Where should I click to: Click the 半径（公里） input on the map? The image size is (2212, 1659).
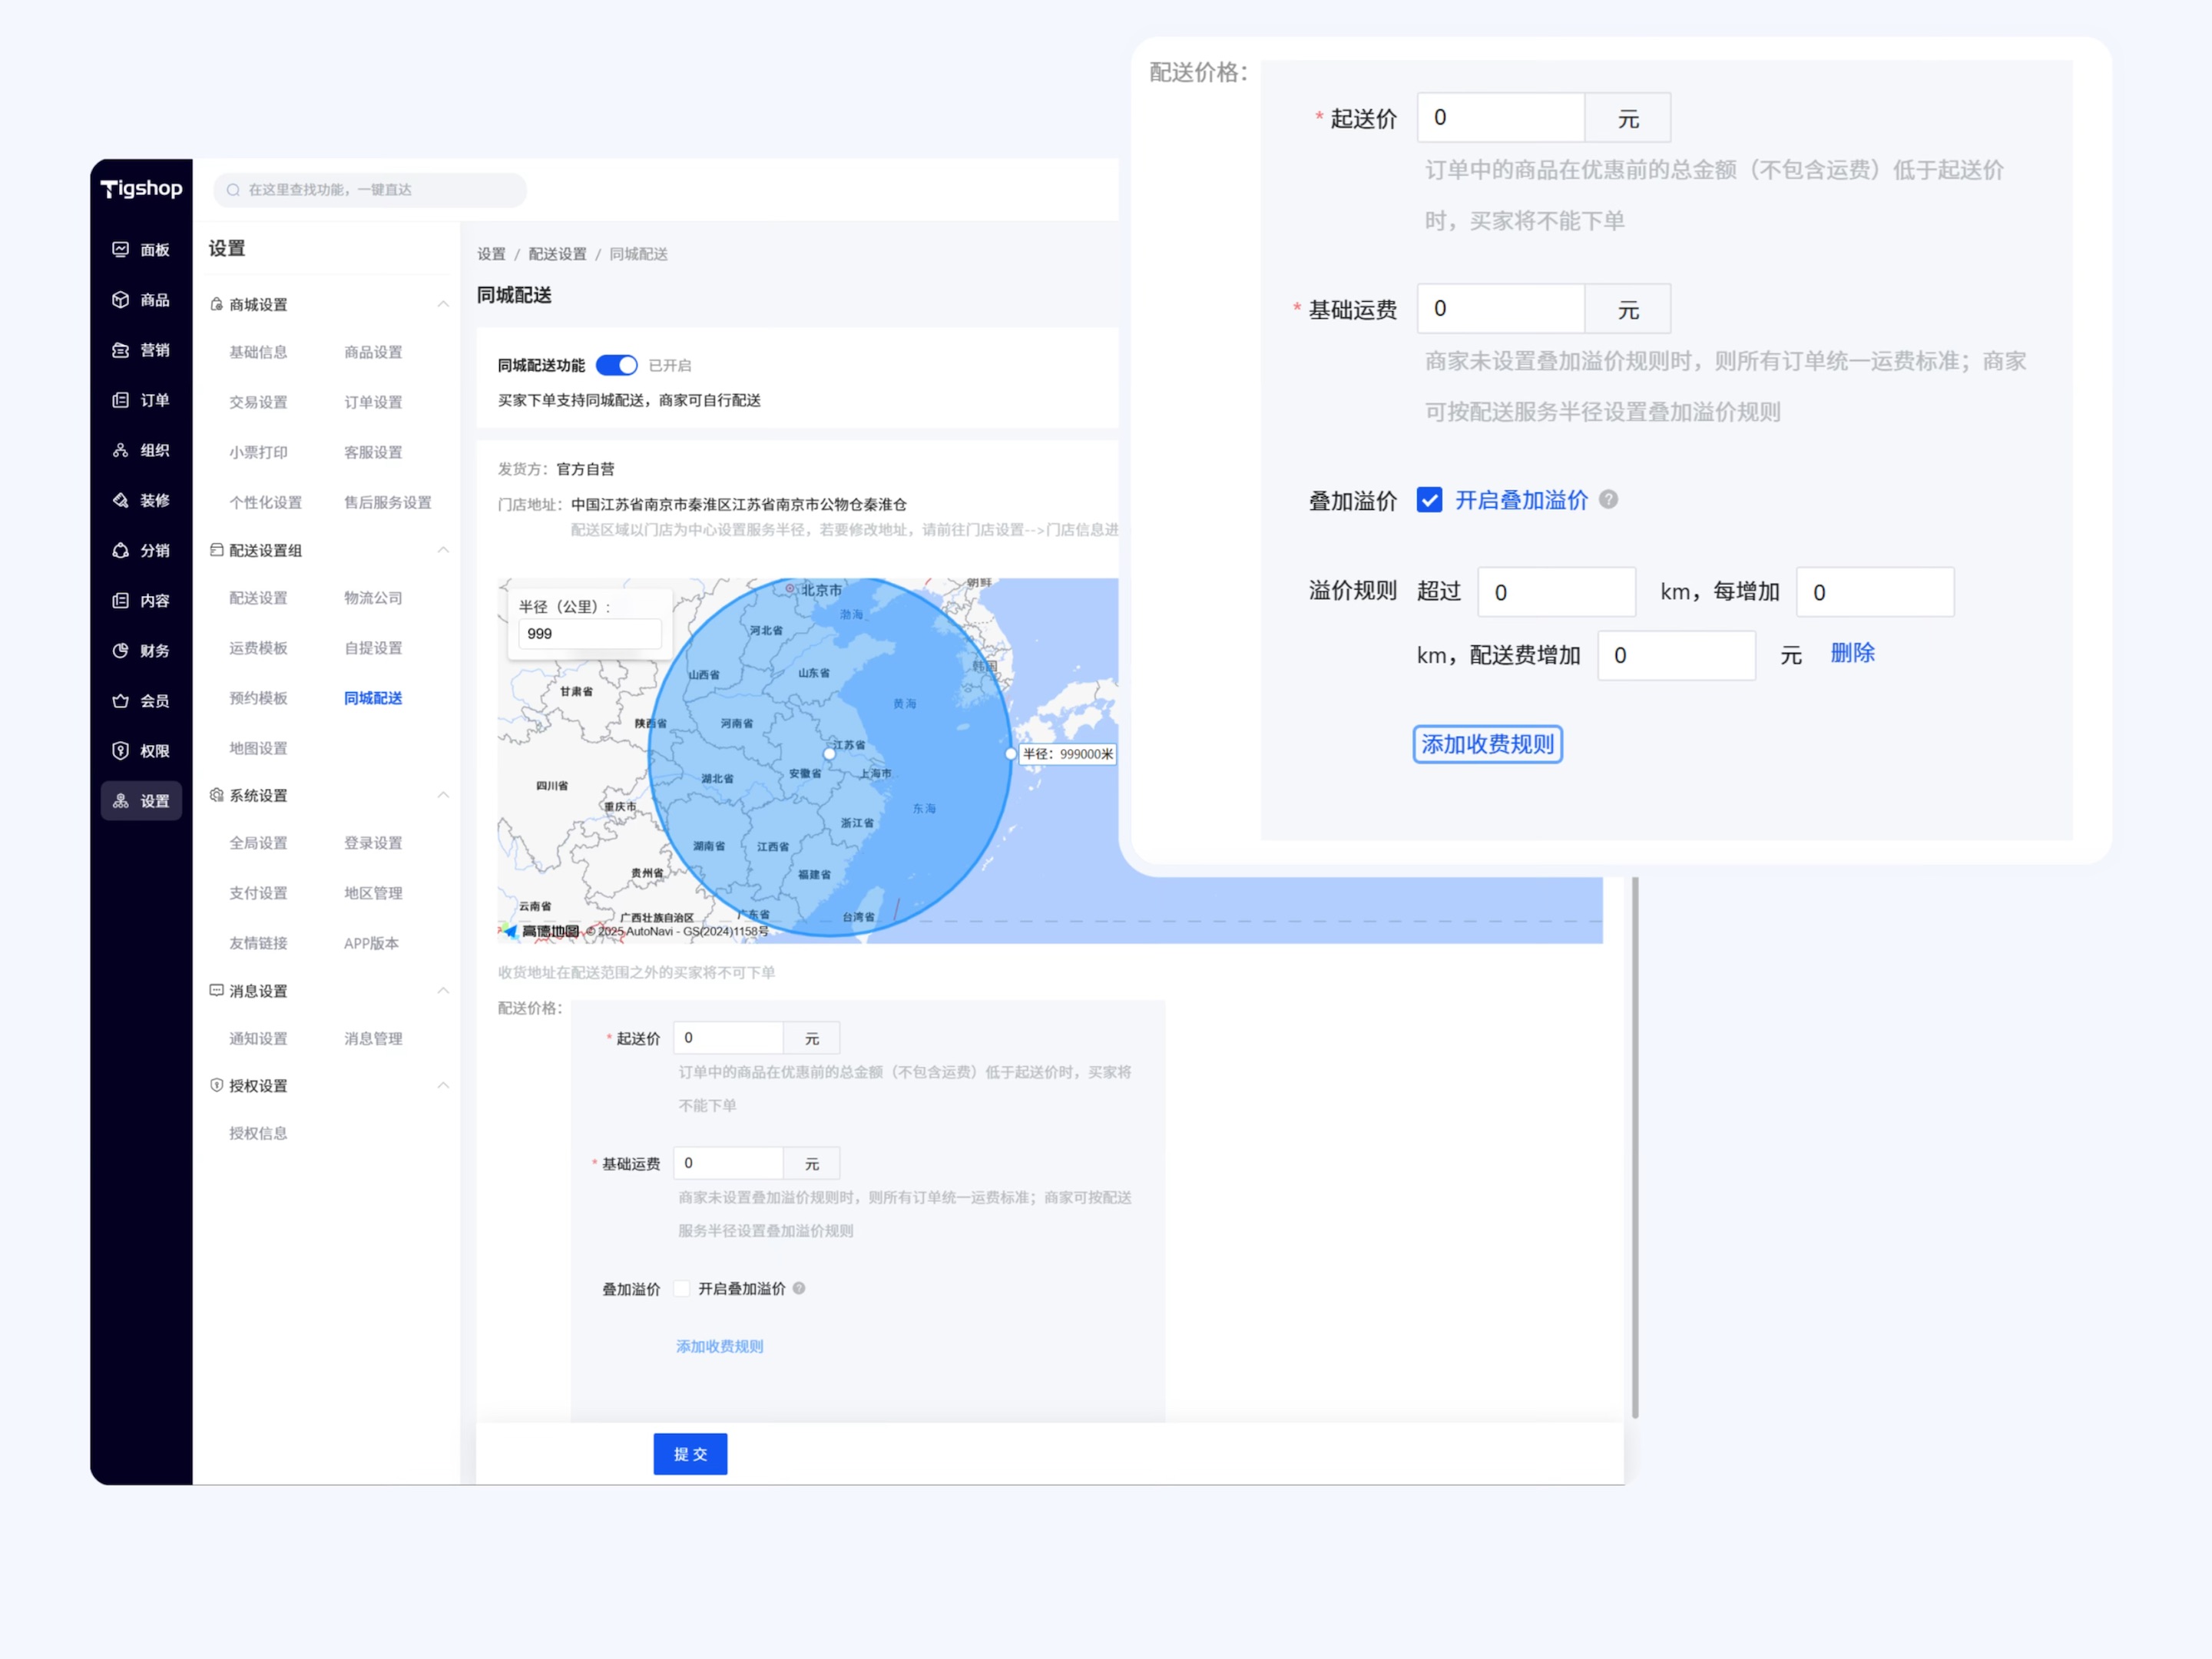pyautogui.click(x=589, y=633)
